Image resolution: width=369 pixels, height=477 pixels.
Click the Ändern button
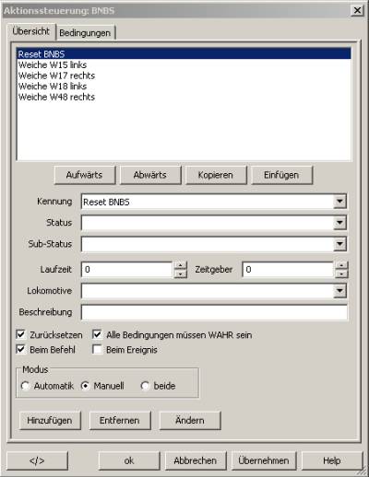tap(190, 420)
